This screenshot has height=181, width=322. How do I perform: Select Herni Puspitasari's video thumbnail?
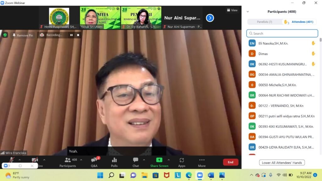tap(59, 18)
